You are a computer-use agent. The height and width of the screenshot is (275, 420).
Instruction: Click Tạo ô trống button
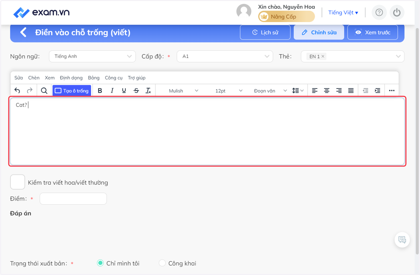pos(72,91)
